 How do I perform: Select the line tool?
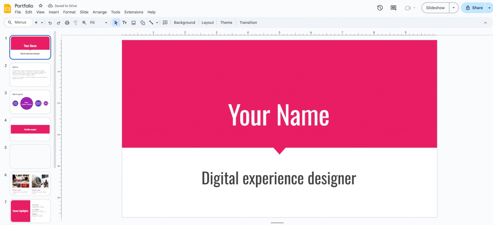pyautogui.click(x=151, y=22)
